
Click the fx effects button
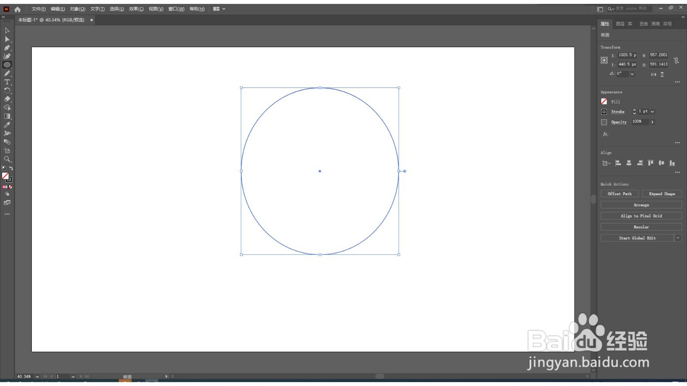(x=605, y=134)
